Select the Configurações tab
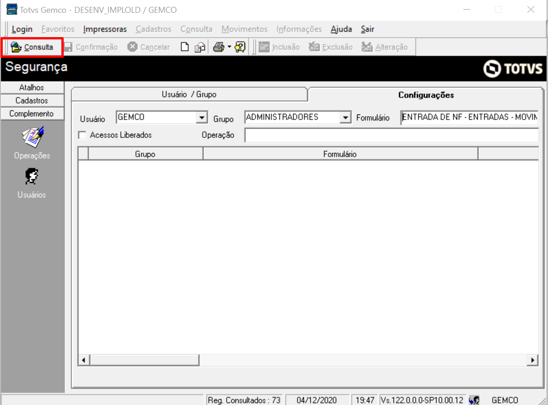 [x=426, y=95]
